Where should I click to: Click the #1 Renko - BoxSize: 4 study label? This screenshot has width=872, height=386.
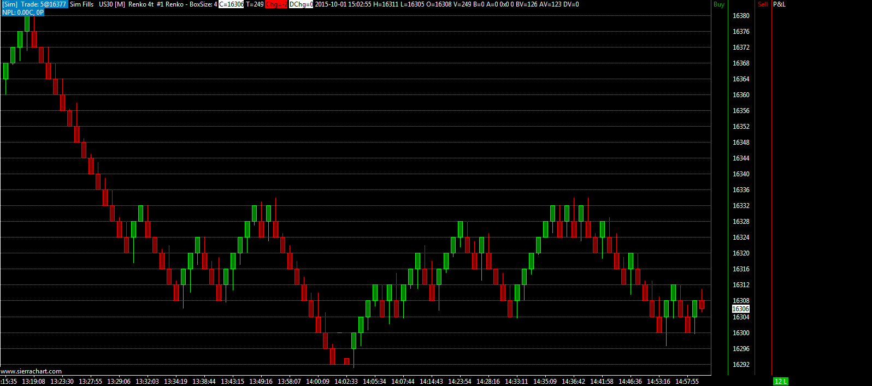[x=187, y=4]
